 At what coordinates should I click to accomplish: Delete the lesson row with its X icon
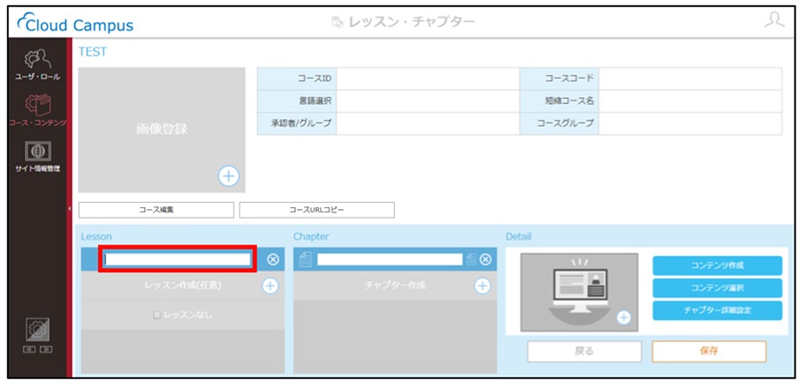point(273,260)
